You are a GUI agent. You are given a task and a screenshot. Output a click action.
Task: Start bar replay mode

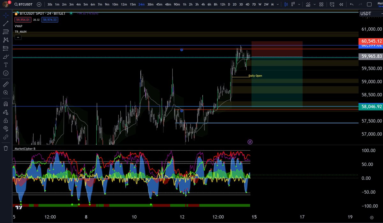341,4
